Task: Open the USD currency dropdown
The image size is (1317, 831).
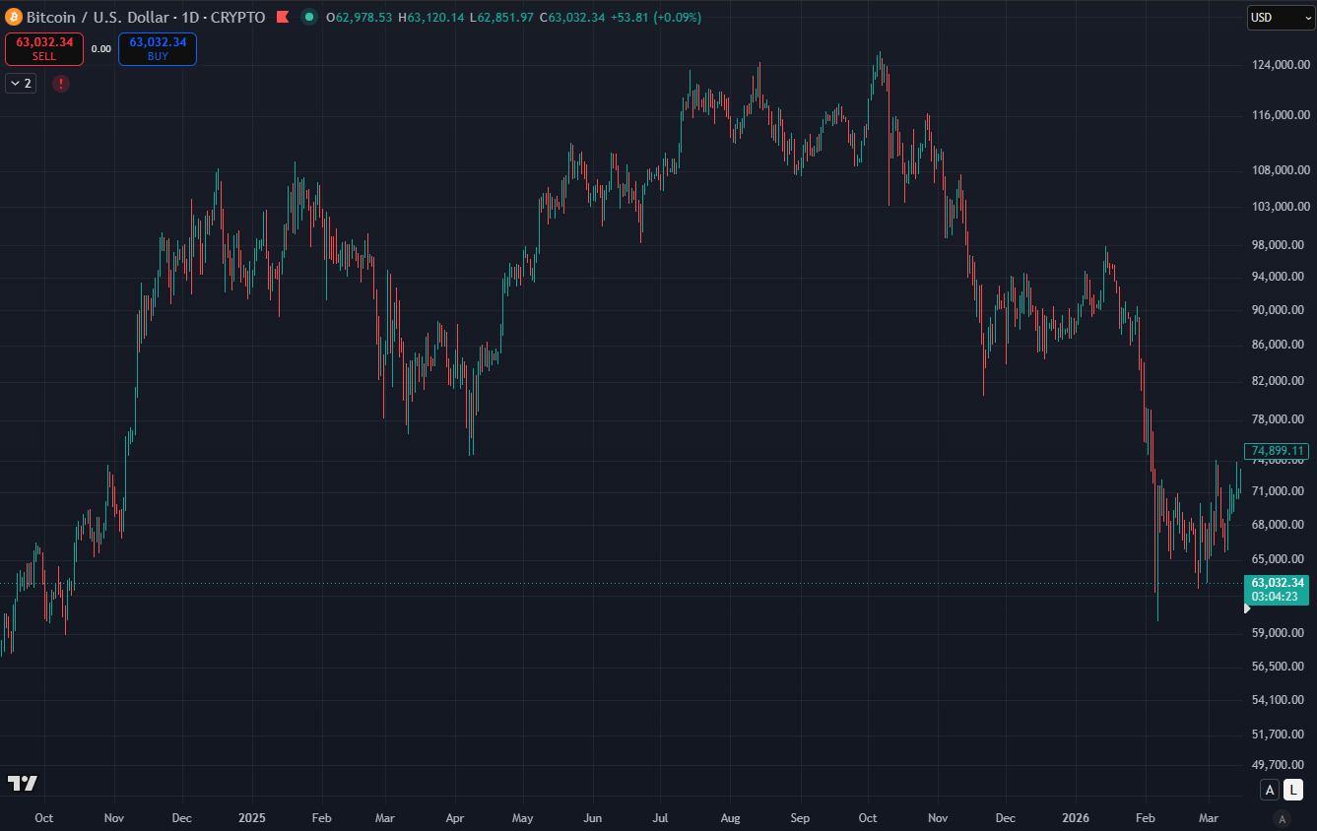Action: 1281,18
